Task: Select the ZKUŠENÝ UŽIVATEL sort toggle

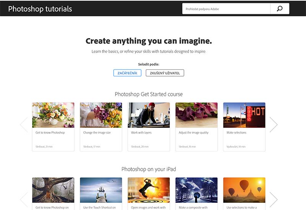Action: (x=165, y=73)
